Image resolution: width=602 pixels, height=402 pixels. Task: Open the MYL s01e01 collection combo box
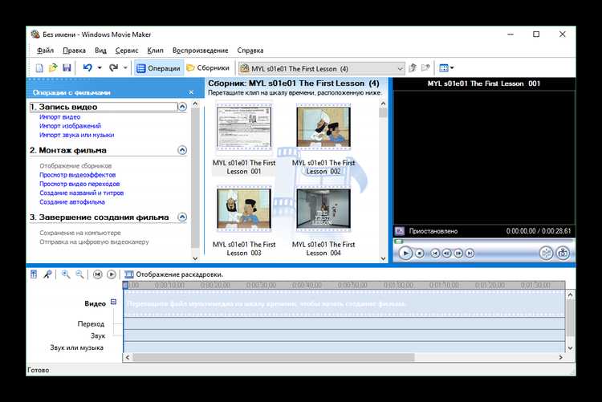pyautogui.click(x=321, y=69)
